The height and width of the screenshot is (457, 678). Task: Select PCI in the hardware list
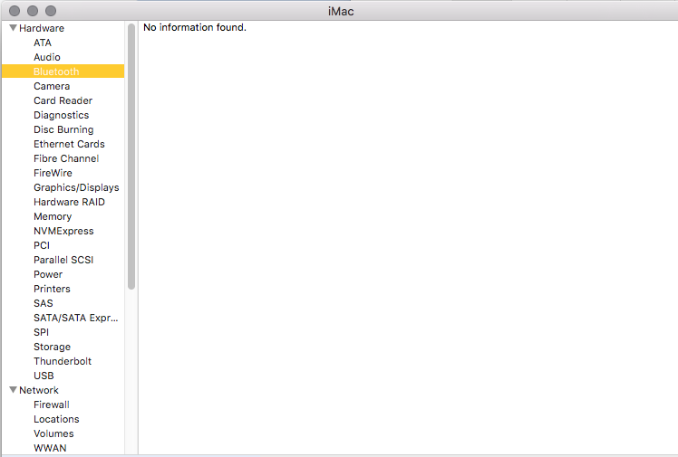[42, 245]
